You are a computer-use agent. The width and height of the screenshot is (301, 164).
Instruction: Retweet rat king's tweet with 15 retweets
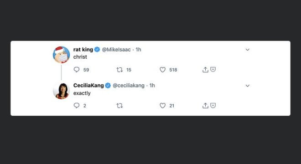[x=119, y=70]
